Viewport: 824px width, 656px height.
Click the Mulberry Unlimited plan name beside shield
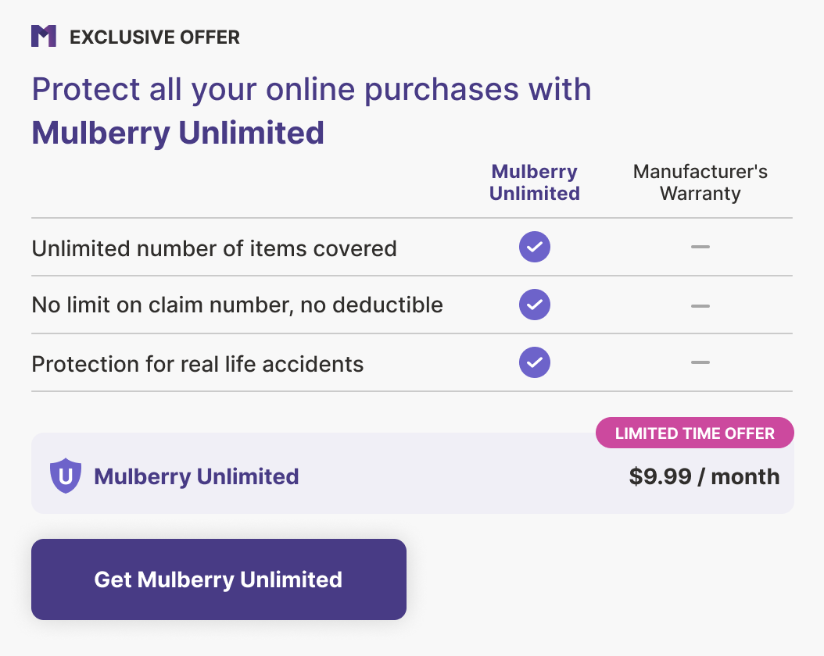pyautogui.click(x=196, y=476)
